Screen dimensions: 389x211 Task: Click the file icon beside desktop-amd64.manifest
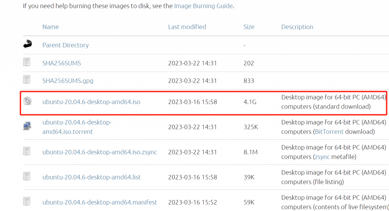[x=27, y=201]
